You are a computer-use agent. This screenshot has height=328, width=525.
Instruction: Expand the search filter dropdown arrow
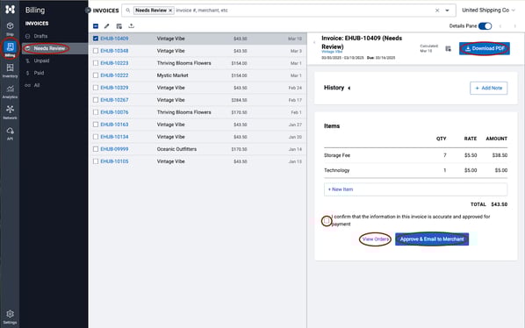click(447, 11)
